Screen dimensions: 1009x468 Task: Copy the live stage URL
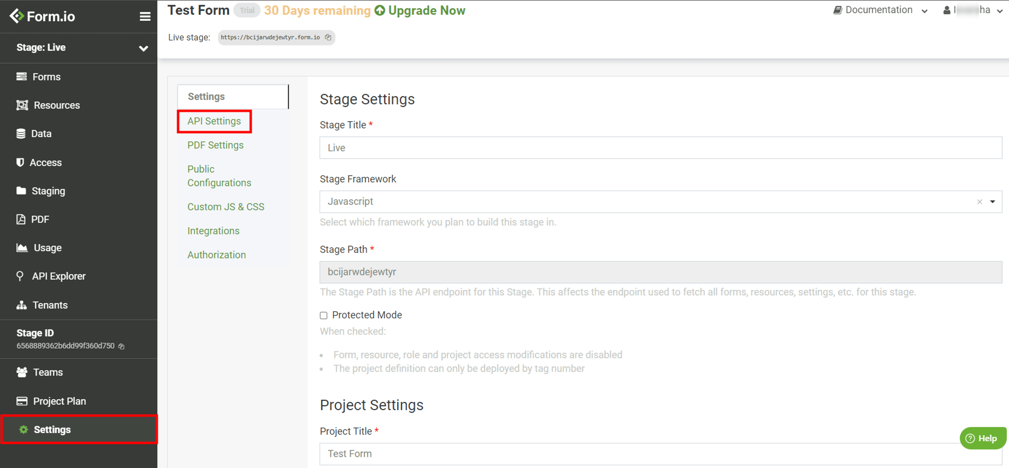click(x=328, y=37)
